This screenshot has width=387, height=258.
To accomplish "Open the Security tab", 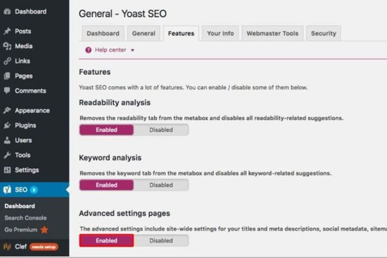I will coord(324,33).
